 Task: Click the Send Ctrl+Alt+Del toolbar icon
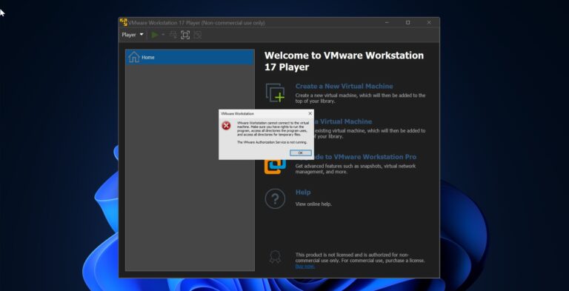point(173,35)
